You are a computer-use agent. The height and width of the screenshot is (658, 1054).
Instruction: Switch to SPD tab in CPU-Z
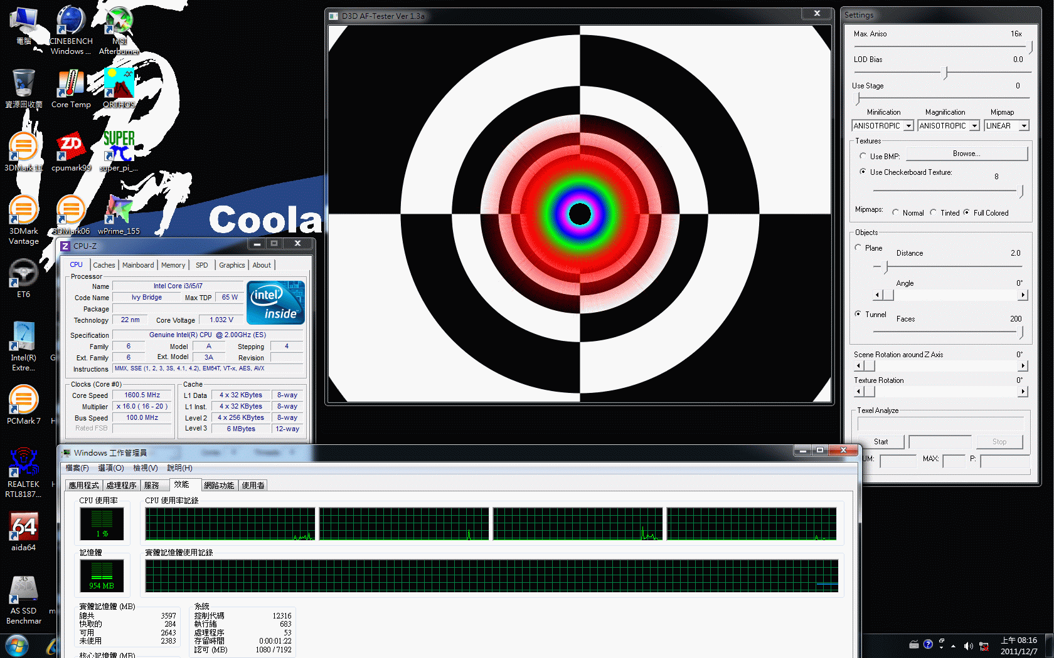[201, 265]
